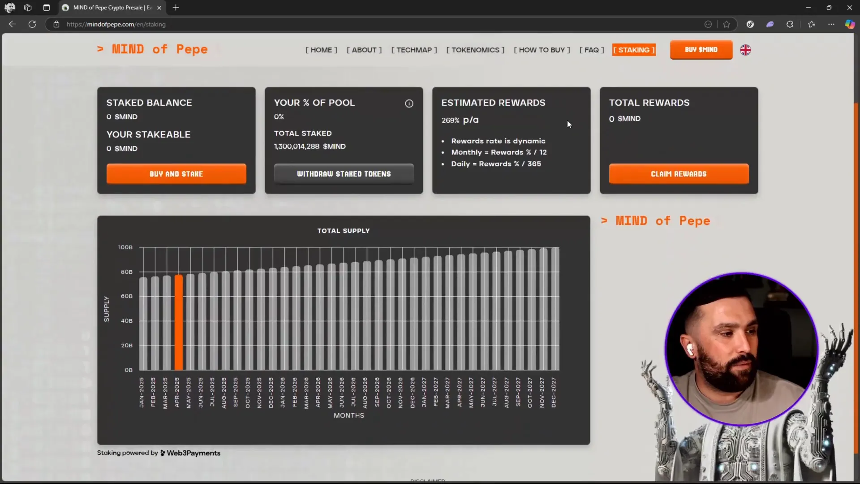Click the MONTHS axis label

[348, 415]
